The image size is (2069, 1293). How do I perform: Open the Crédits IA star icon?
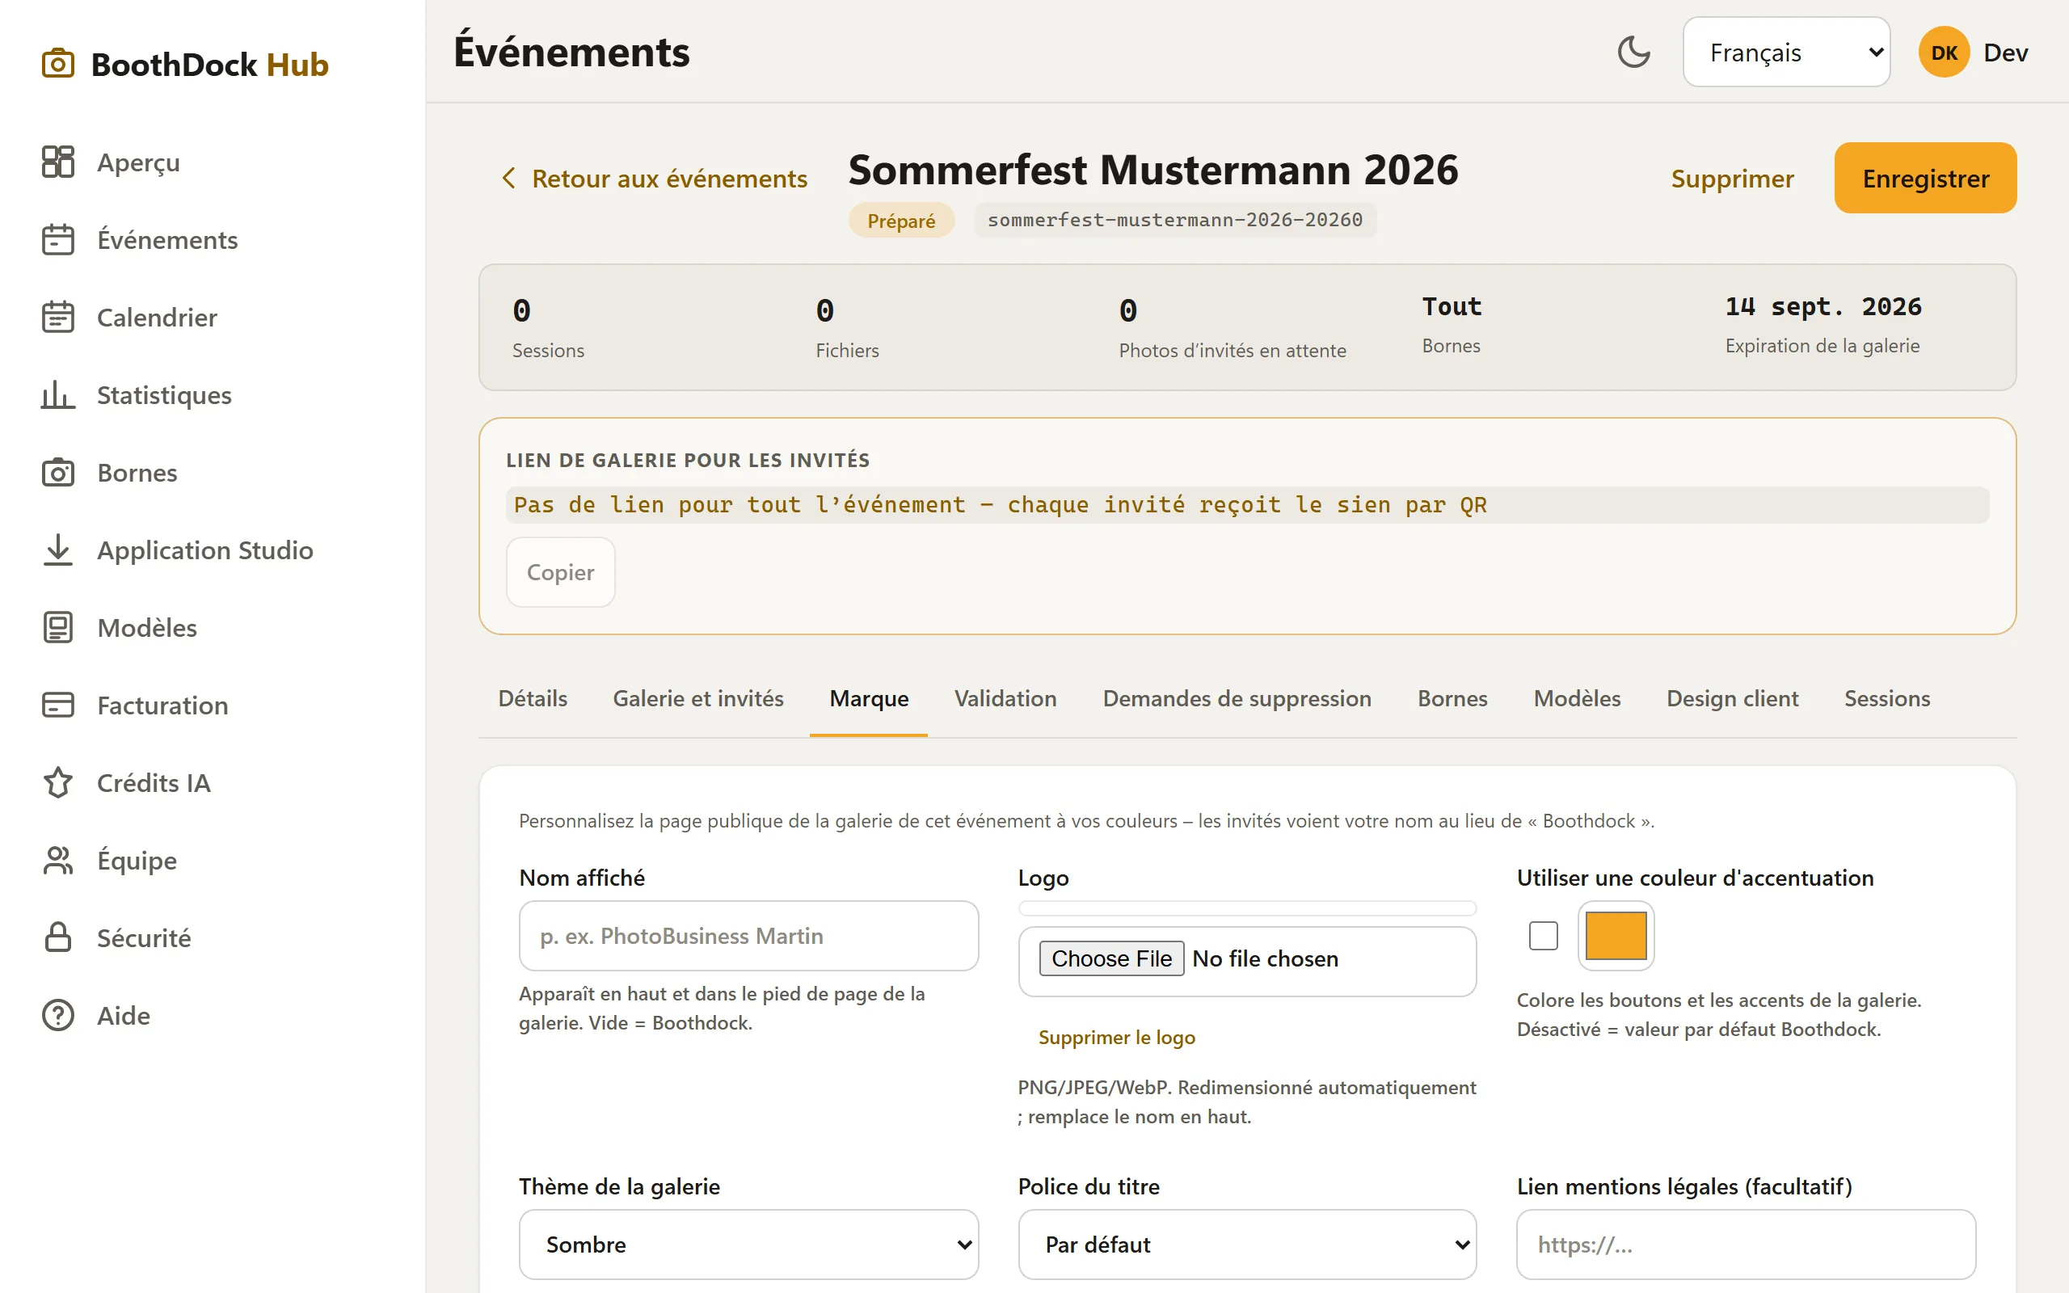57,782
